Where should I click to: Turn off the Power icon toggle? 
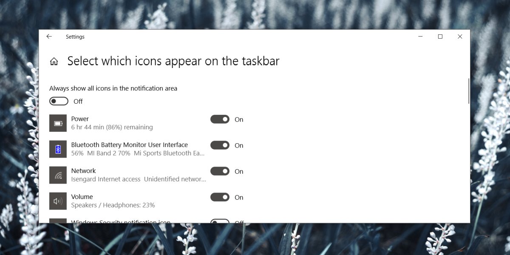coord(220,119)
